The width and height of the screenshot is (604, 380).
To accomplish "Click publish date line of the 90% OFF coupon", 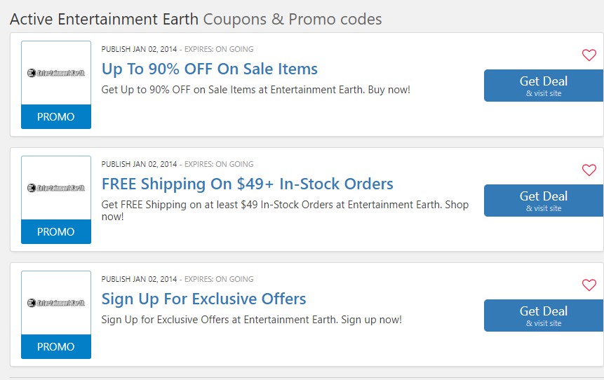I will [x=177, y=49].
